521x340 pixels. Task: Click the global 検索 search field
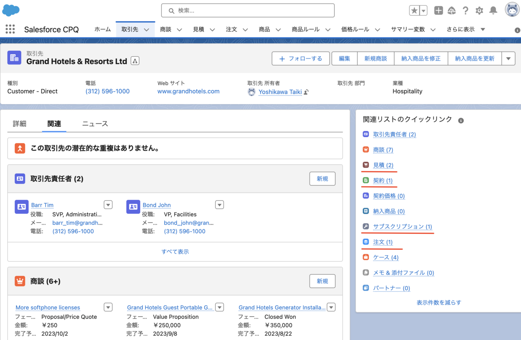coord(247,10)
